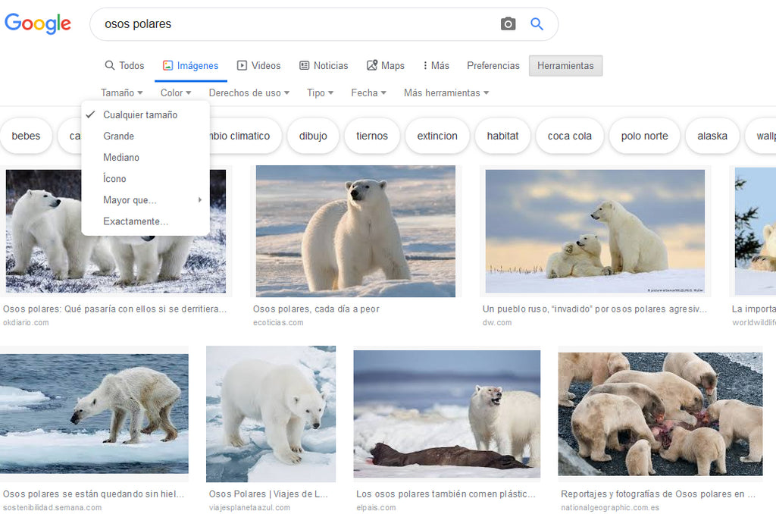Switch to the Todos results tab
Viewport: 776px width, 514px height.
(x=124, y=66)
